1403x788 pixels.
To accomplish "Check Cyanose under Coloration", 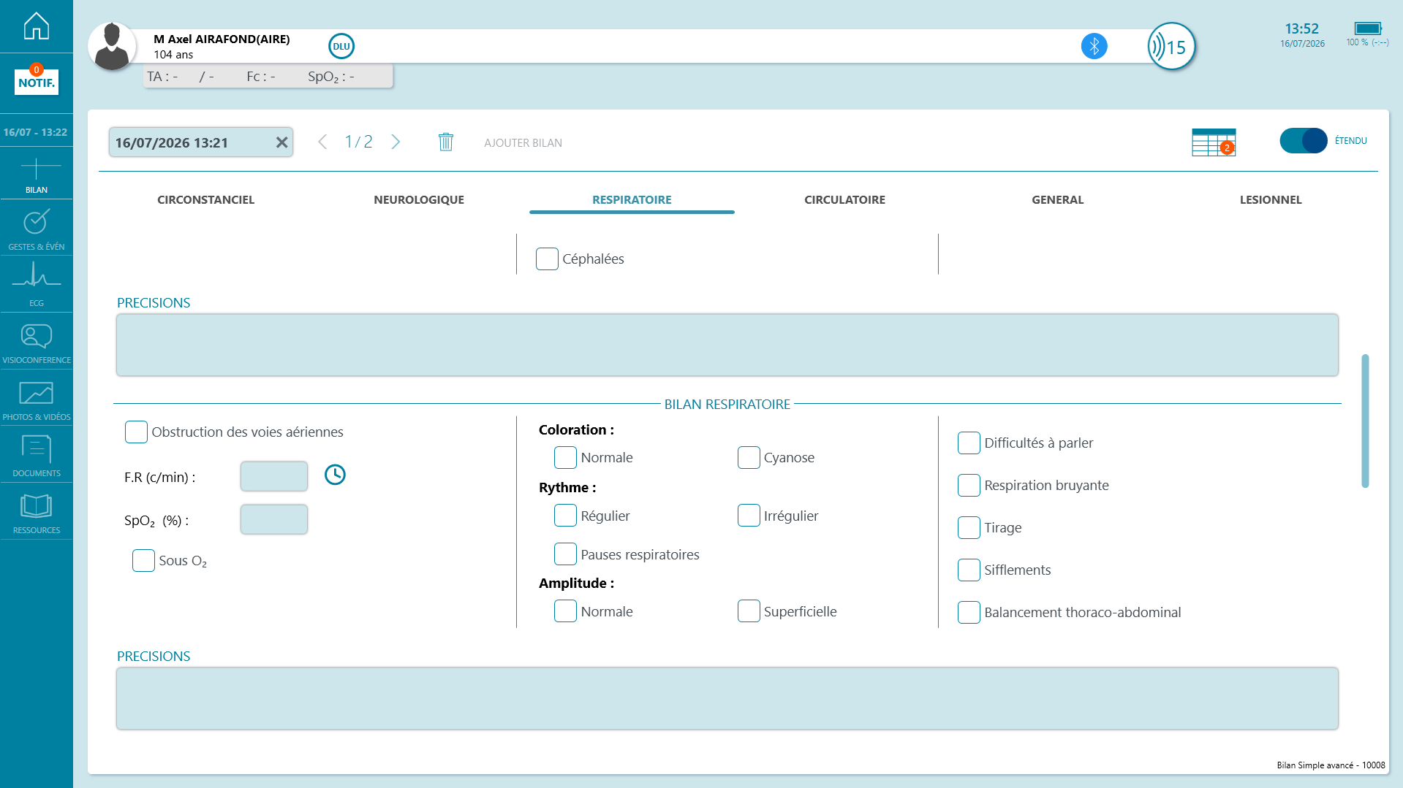I will 749,457.
